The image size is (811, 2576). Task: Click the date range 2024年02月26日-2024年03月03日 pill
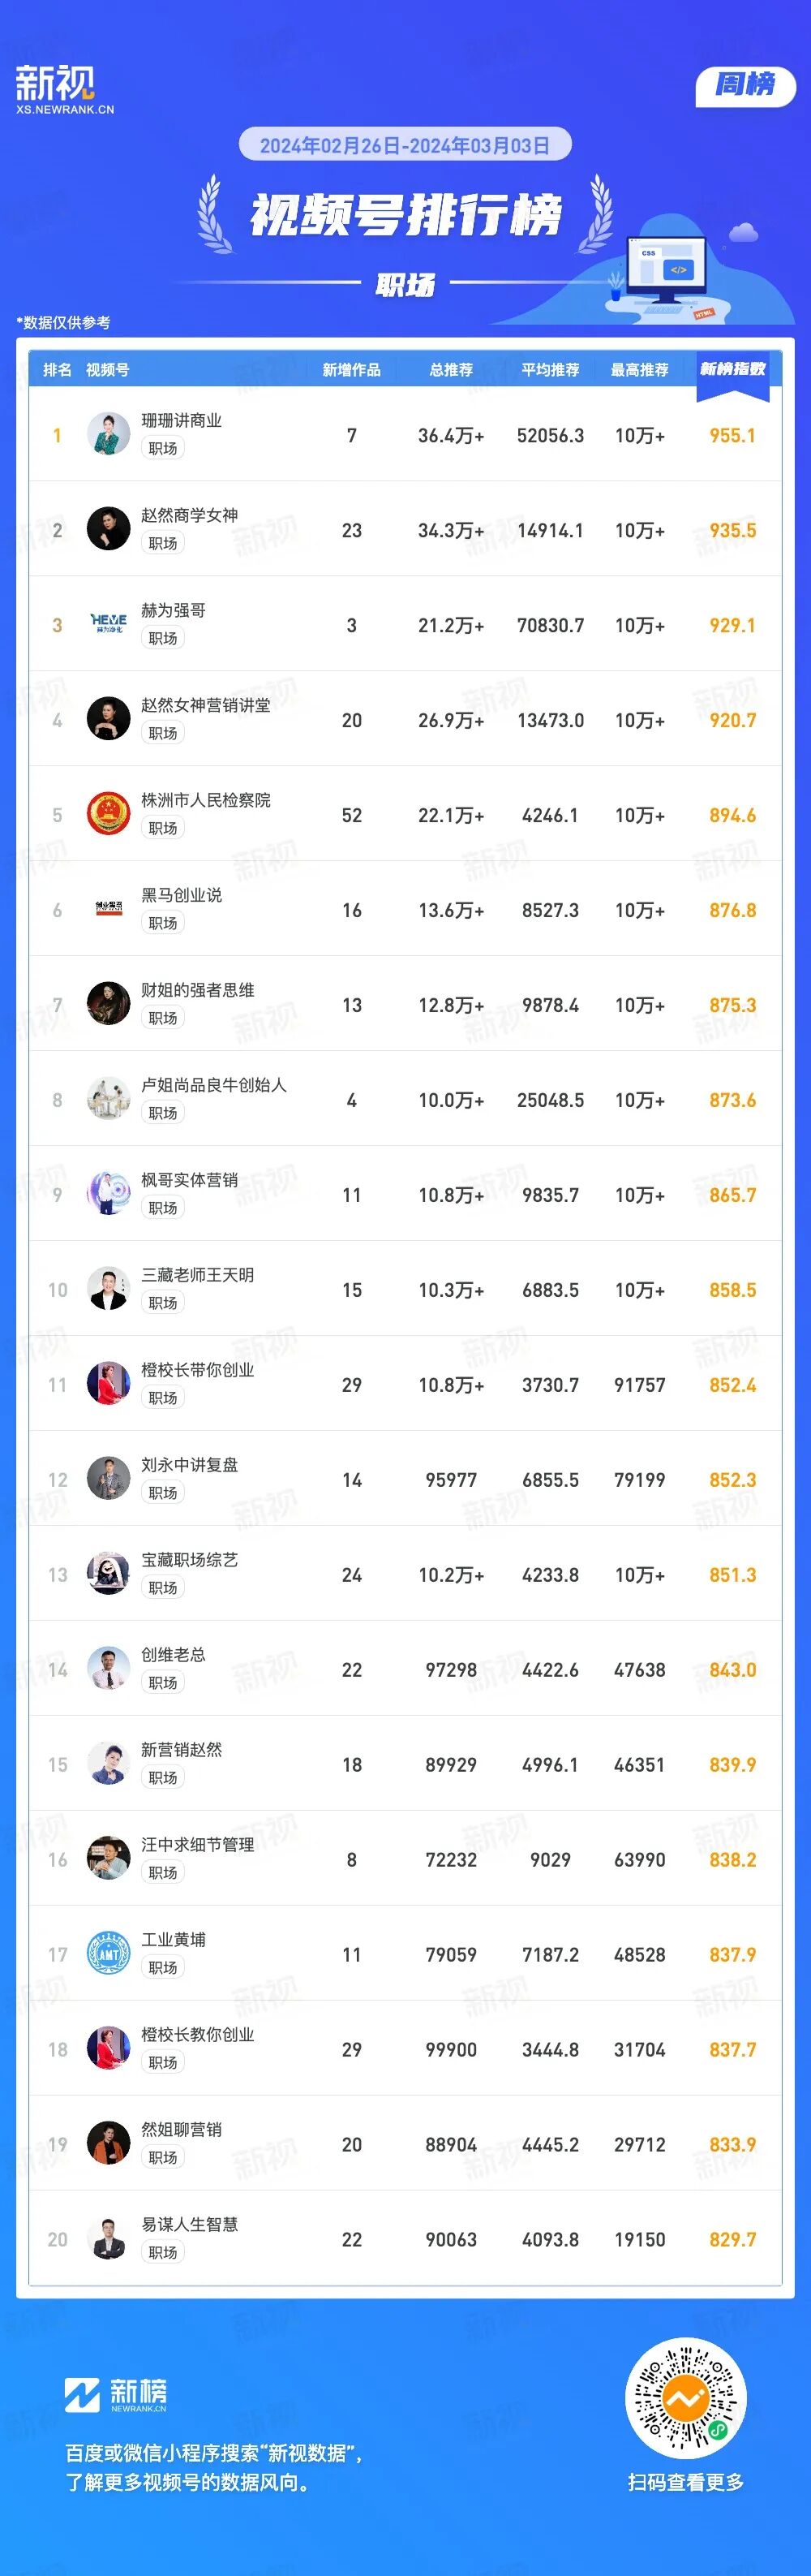pos(405,145)
